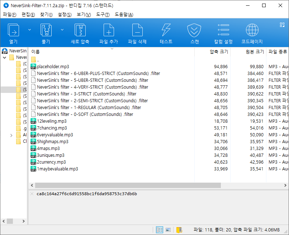Open the 찾기(I) menu
This screenshot has height=235, width=289.
click(x=46, y=14)
